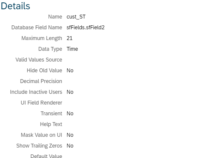Click the Name field label
197x158 pixels.
55,17
